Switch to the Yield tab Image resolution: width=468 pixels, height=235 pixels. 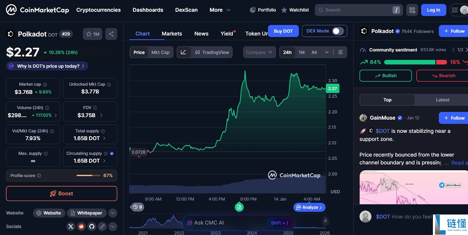(x=227, y=34)
